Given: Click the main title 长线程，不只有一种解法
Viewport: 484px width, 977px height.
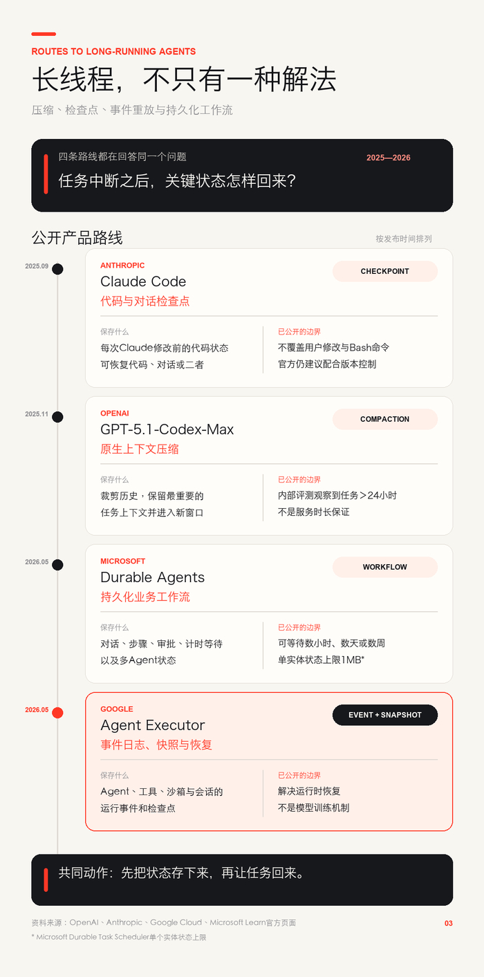Looking at the screenshot, I should [184, 80].
